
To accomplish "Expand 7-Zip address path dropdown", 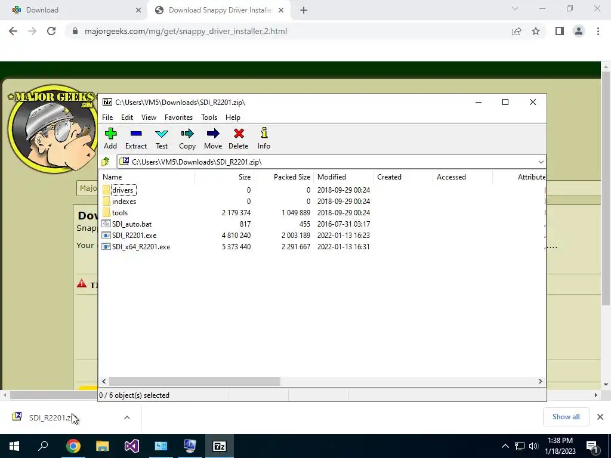I will (x=541, y=162).
